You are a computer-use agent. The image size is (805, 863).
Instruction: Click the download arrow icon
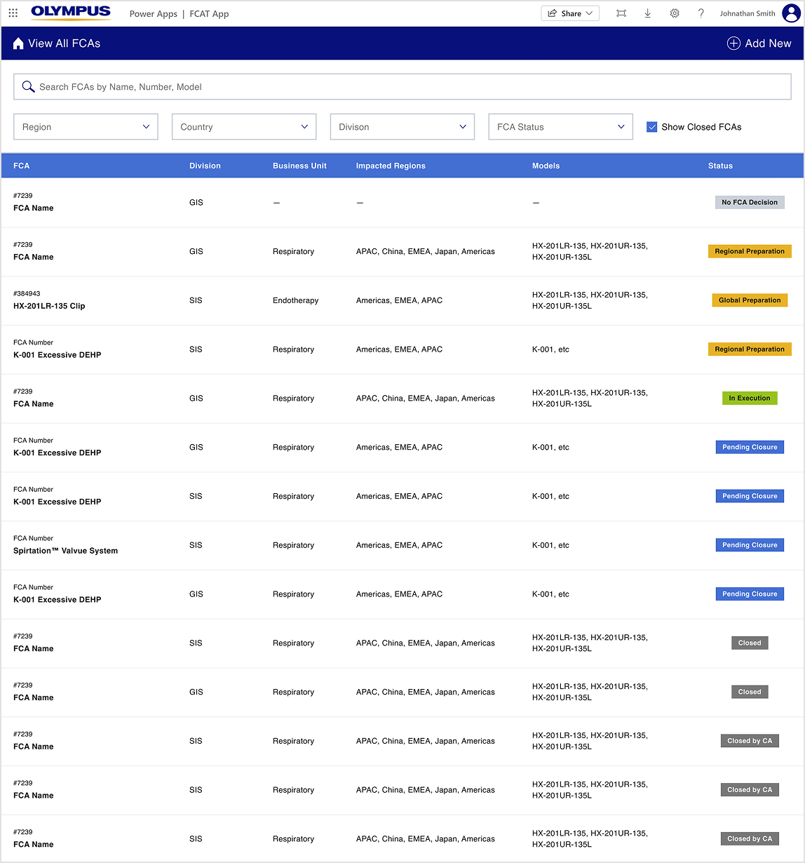coord(647,13)
